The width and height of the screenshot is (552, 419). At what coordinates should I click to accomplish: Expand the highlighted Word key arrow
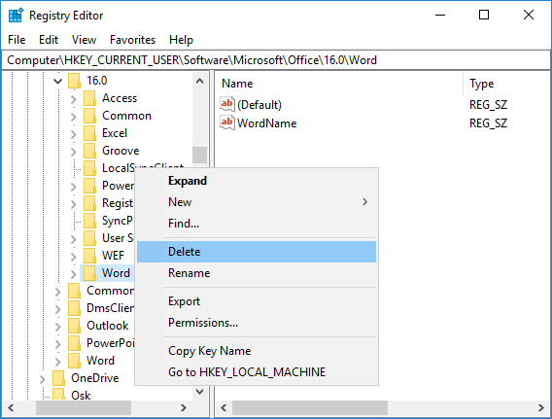click(x=73, y=273)
